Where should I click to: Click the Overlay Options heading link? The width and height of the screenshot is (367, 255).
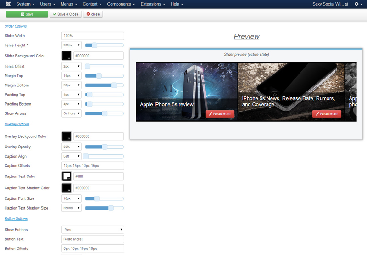[x=17, y=124]
